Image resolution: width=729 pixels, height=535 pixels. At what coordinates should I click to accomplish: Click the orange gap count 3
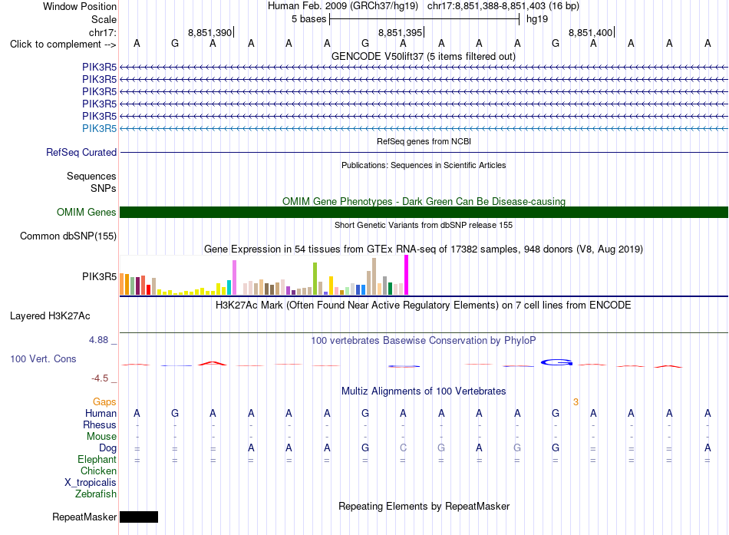pos(576,401)
